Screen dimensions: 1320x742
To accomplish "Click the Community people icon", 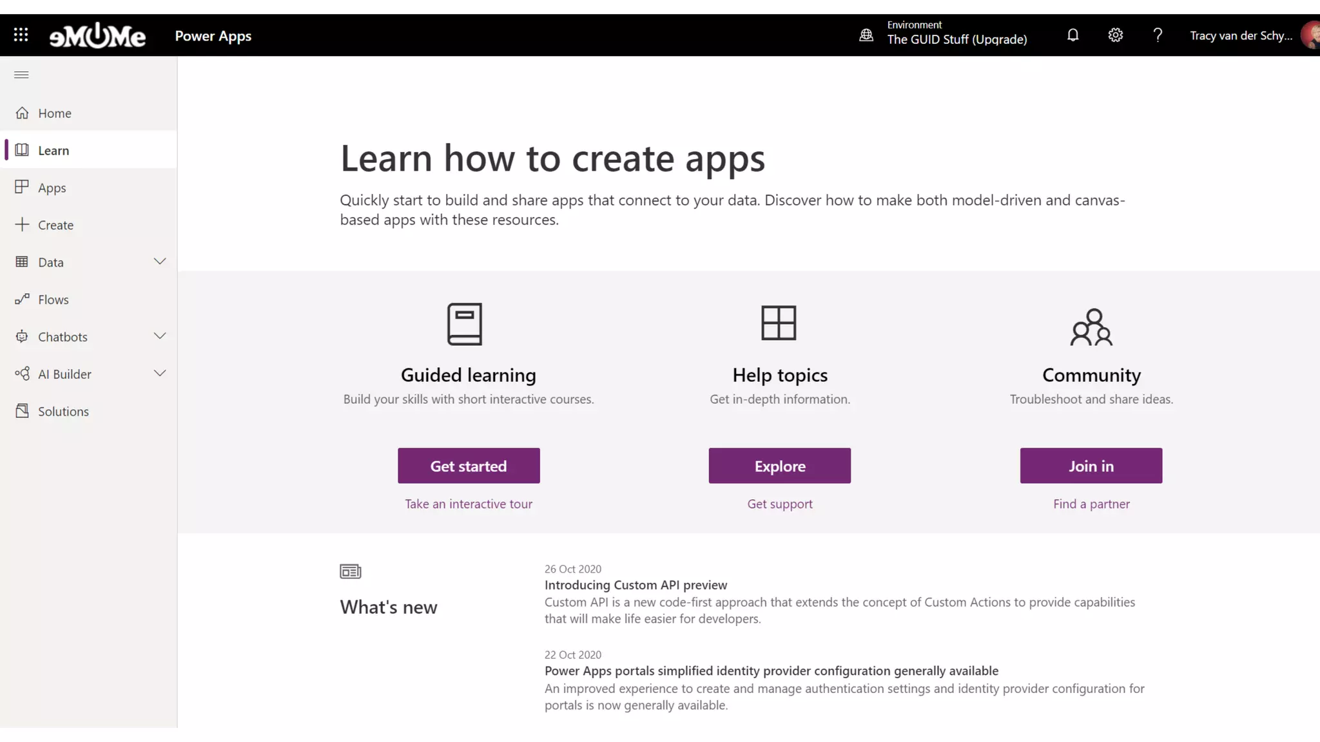I will click(1091, 327).
